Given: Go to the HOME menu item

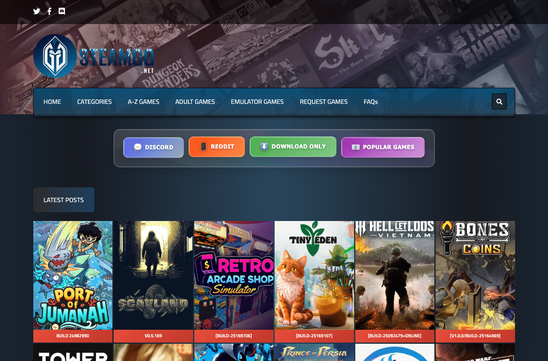Looking at the screenshot, I should 52,102.
